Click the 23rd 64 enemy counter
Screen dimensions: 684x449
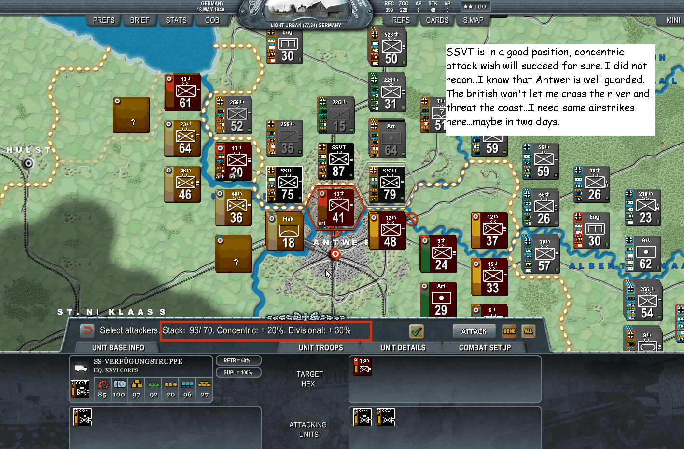pos(182,138)
